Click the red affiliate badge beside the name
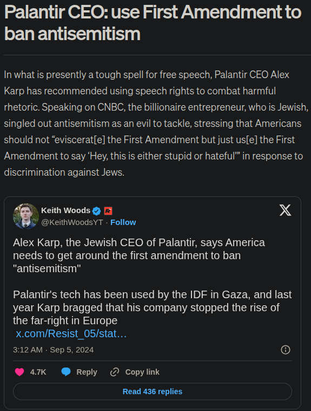311x411 pixels. (x=108, y=211)
